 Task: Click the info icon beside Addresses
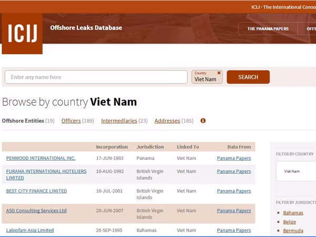tap(203, 121)
